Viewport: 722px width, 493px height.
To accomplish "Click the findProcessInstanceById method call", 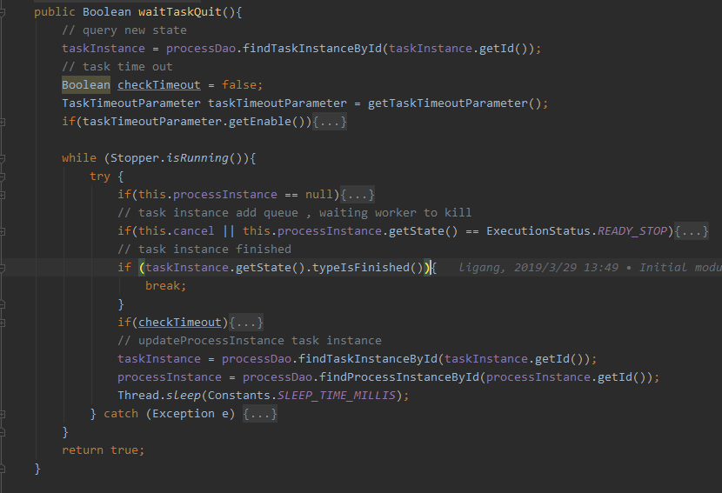I will coord(399,377).
